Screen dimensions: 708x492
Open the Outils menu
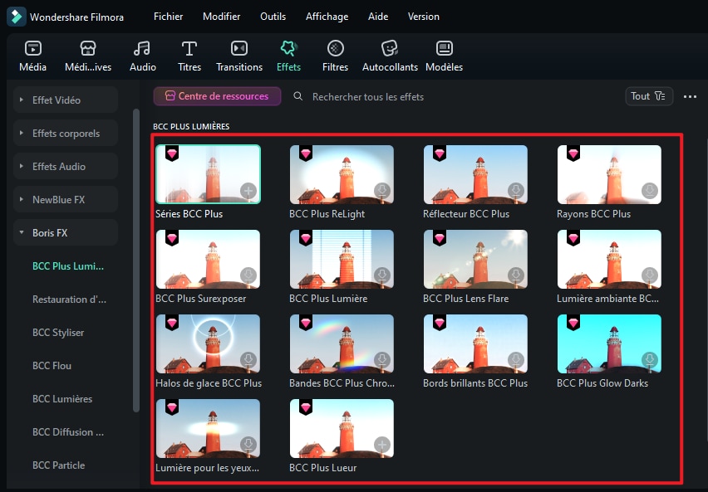coord(273,17)
